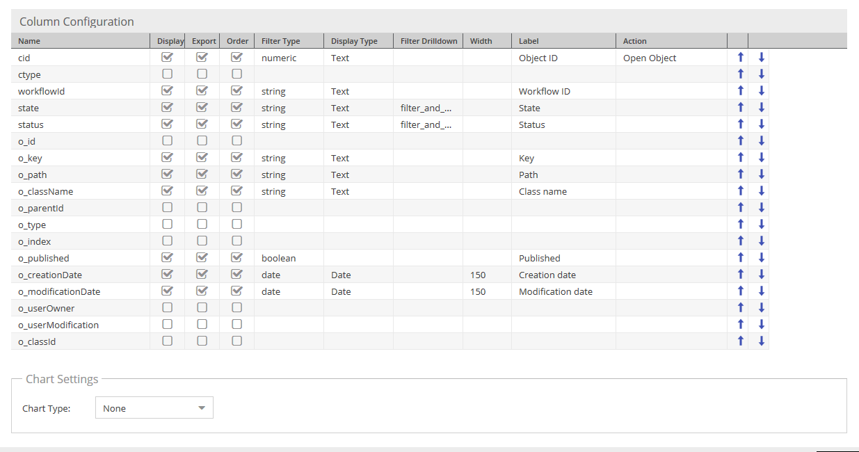Move the cid row down
The image size is (859, 452).
pos(762,58)
